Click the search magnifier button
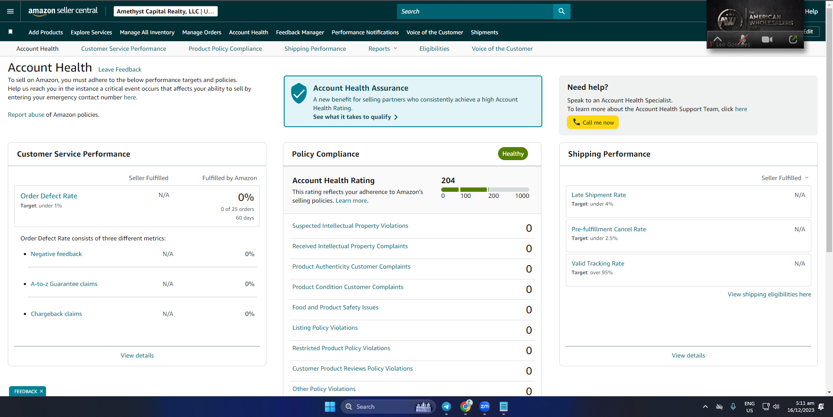The image size is (833, 417). tap(561, 11)
